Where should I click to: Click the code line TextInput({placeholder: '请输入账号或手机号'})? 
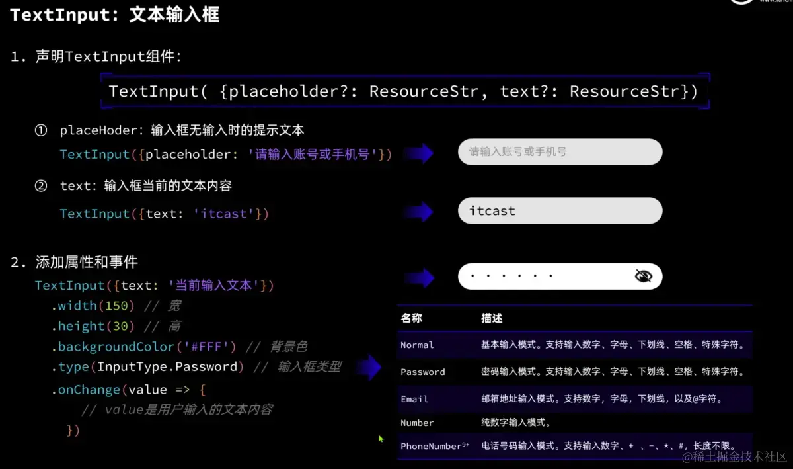click(x=225, y=154)
